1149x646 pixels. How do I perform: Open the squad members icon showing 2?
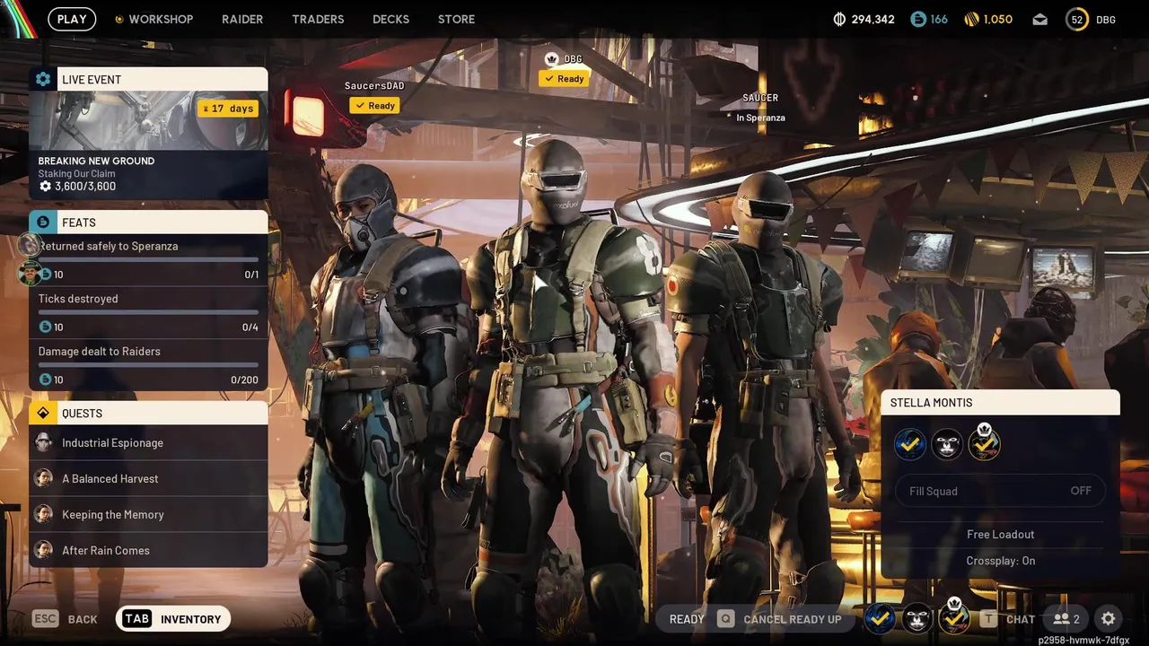pos(1066,619)
